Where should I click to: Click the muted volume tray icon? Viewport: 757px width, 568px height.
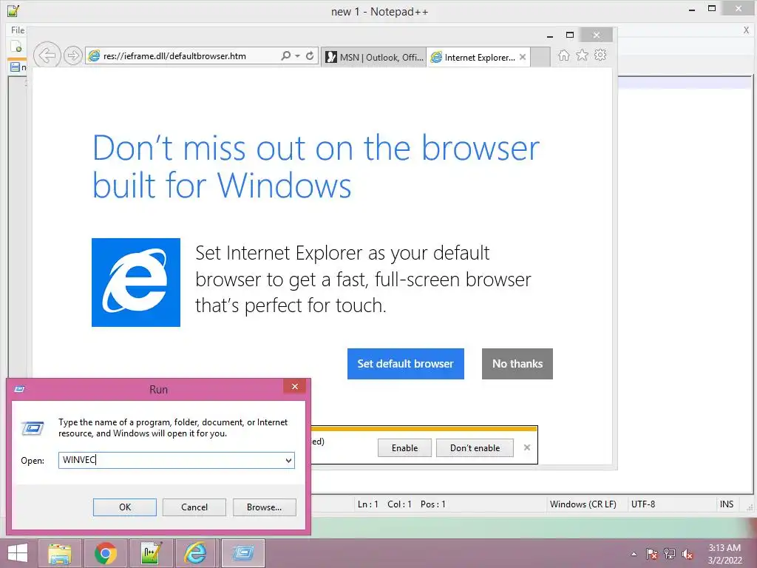coord(688,554)
